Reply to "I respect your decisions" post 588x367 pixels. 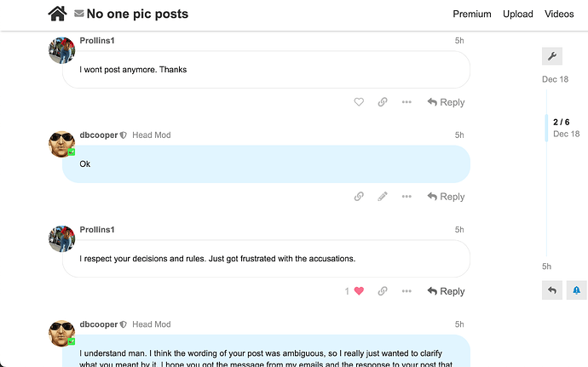click(446, 291)
